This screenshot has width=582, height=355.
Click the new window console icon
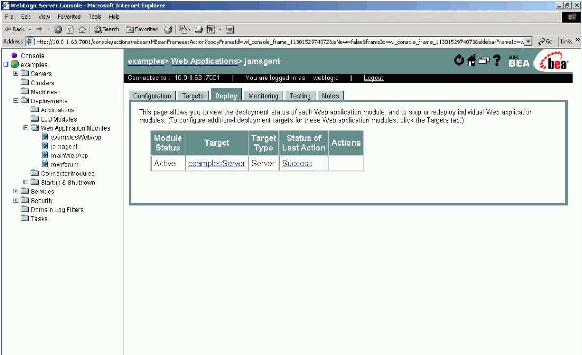[484, 60]
